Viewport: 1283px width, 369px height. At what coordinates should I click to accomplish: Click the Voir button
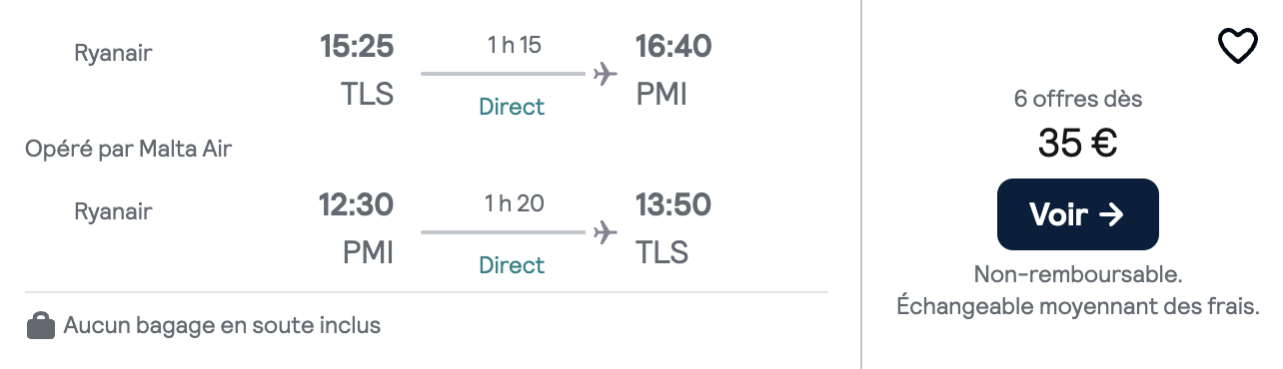[1077, 214]
